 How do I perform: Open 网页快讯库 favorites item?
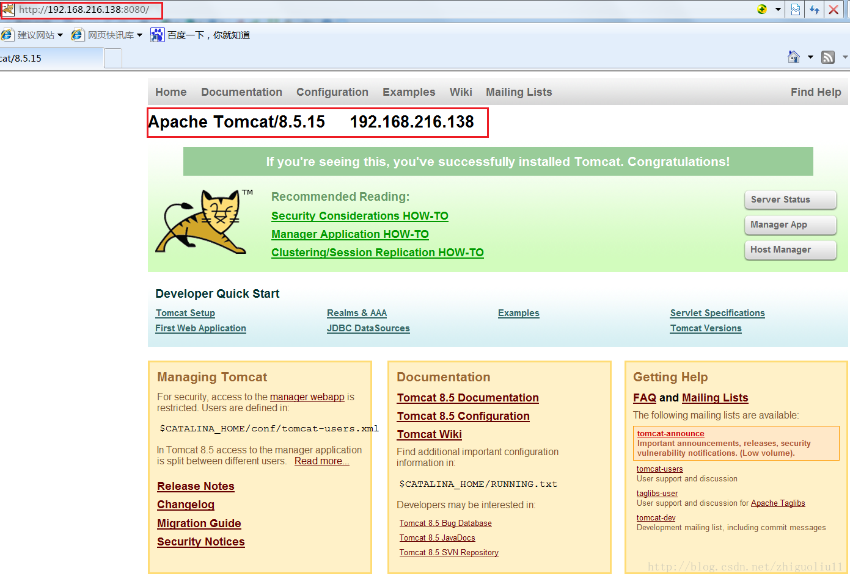103,35
